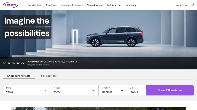The height and width of the screenshot is (110, 197).
Task: Click the Sign In person icon
Action: (x=177, y=5)
